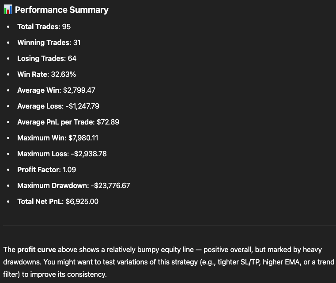
Task: Click the Total Net PnL $6,925.00 line
Action: [58, 201]
